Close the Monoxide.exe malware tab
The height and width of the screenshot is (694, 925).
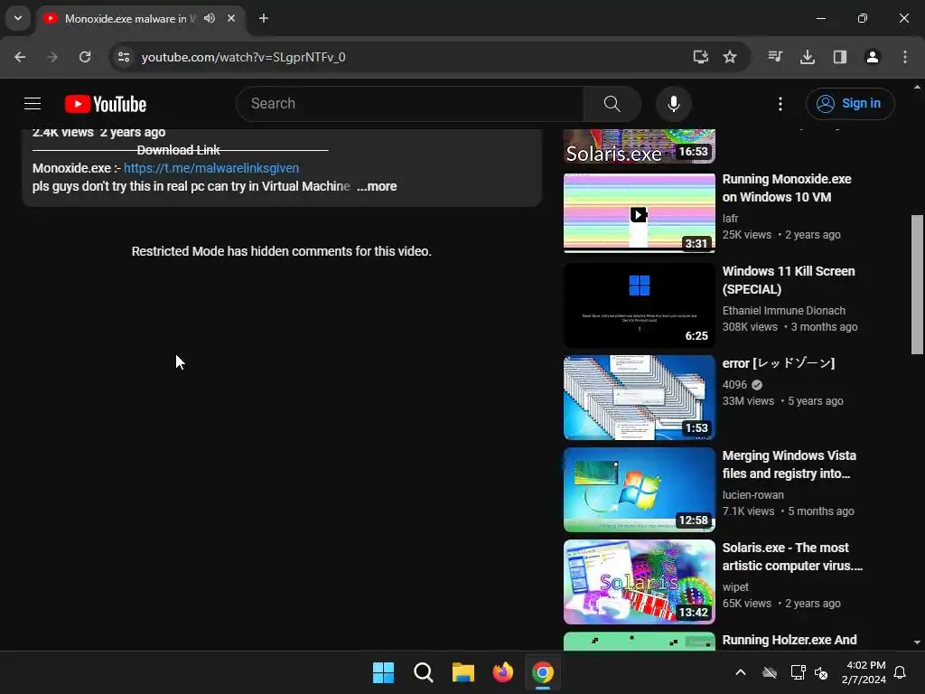click(231, 18)
